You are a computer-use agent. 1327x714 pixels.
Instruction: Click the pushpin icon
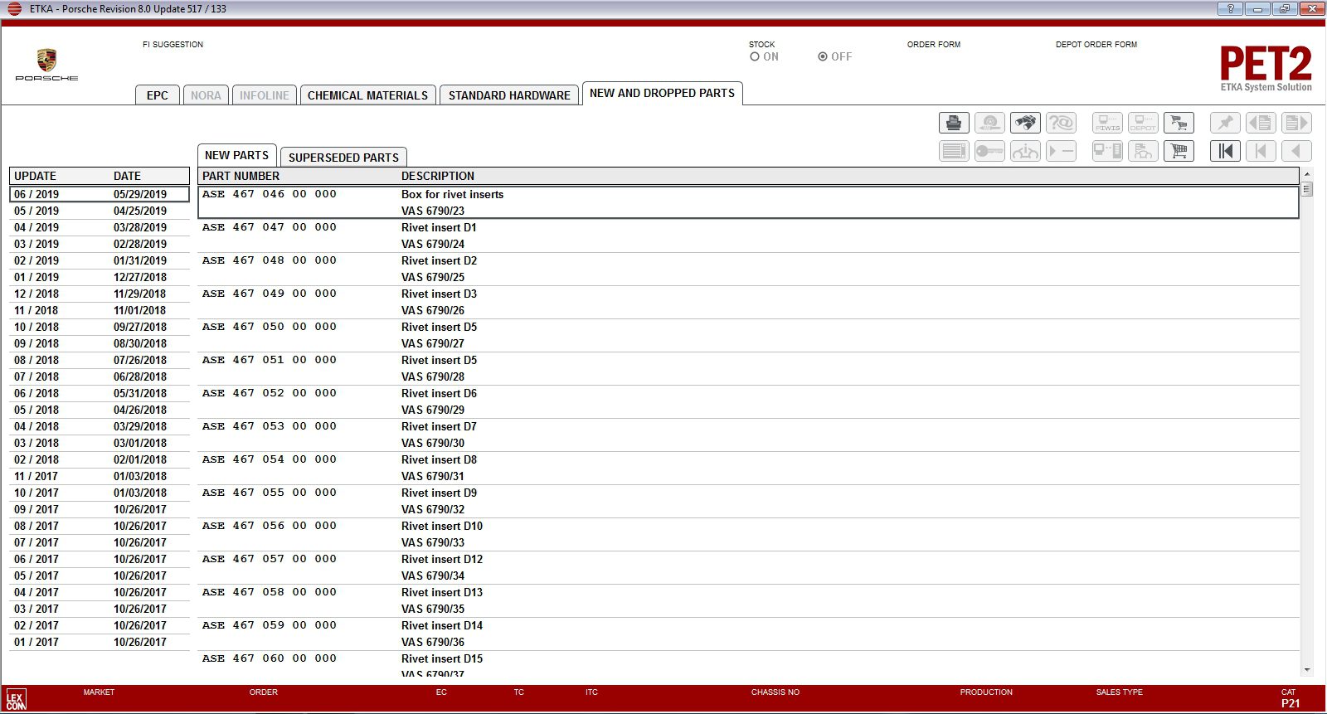[1225, 123]
